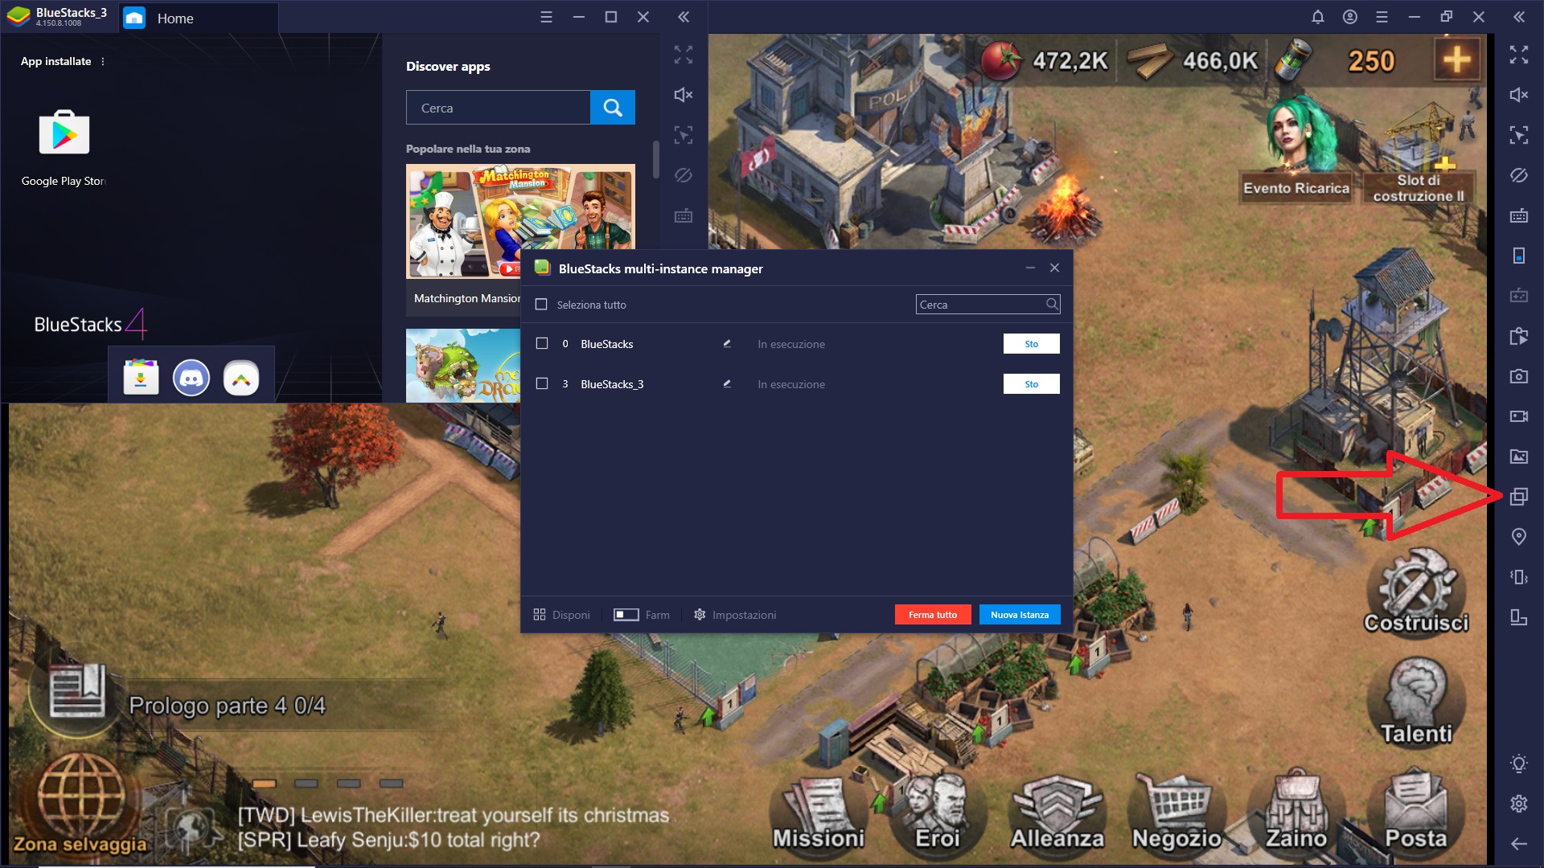Toggle checkbox for BlueStacks_3 instance 3
The height and width of the screenshot is (868, 1544).
[x=541, y=383]
